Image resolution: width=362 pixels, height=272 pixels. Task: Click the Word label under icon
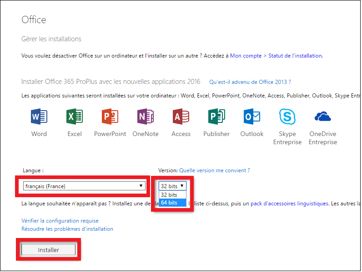click(x=39, y=134)
